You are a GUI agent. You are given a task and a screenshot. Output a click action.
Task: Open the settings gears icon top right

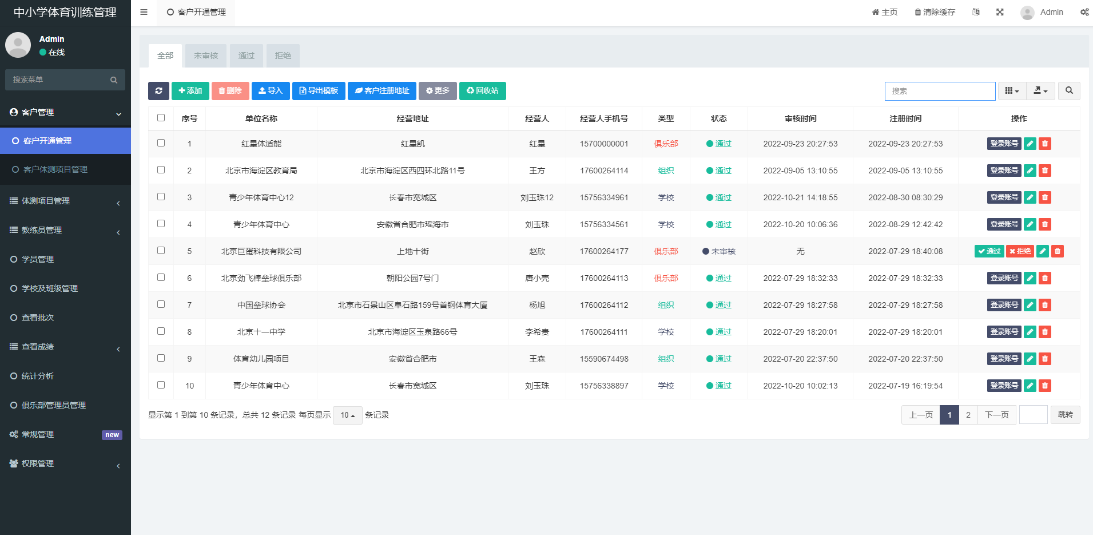pos(1084,12)
